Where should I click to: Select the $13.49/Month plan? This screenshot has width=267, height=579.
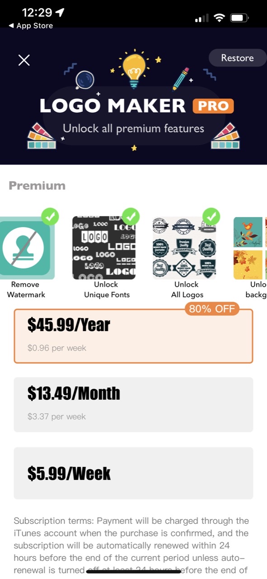pos(133,404)
